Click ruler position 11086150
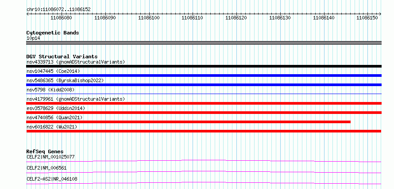This screenshot has width=394, height=189. tap(367, 18)
